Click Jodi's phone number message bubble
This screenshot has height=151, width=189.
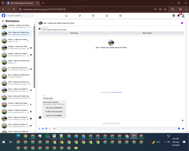(48, 99)
